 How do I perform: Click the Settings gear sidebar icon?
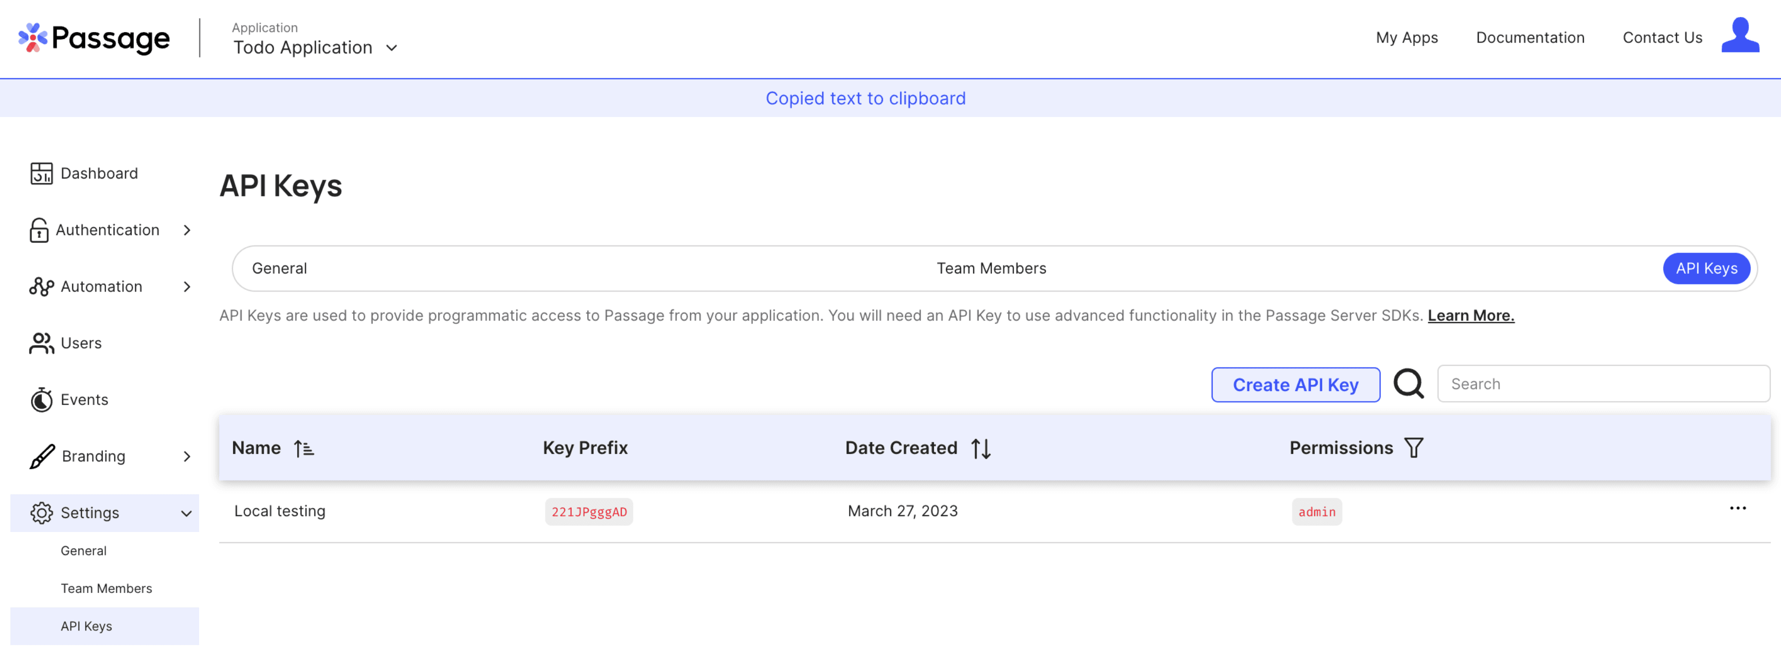tap(41, 512)
